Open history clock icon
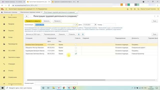The height and width of the screenshot is (90, 160). pos(131,9)
